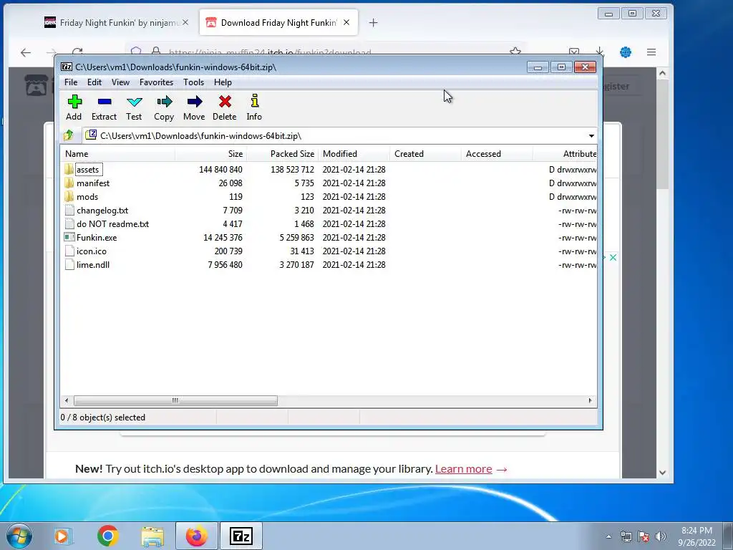Sort by the Modified column header

(354, 154)
